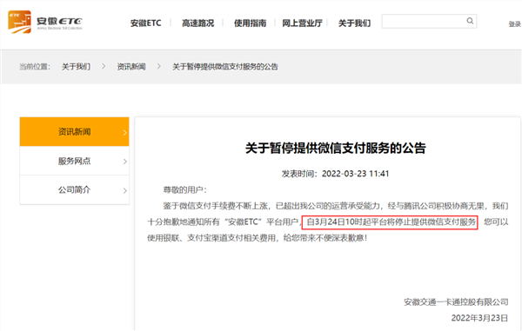Click the chevron beside 服务网点
522x331 pixels.
click(x=124, y=162)
